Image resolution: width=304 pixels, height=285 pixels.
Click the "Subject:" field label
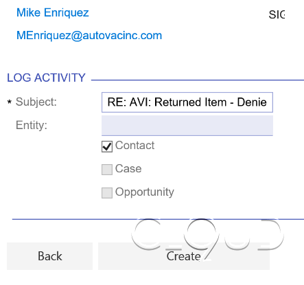(36, 102)
